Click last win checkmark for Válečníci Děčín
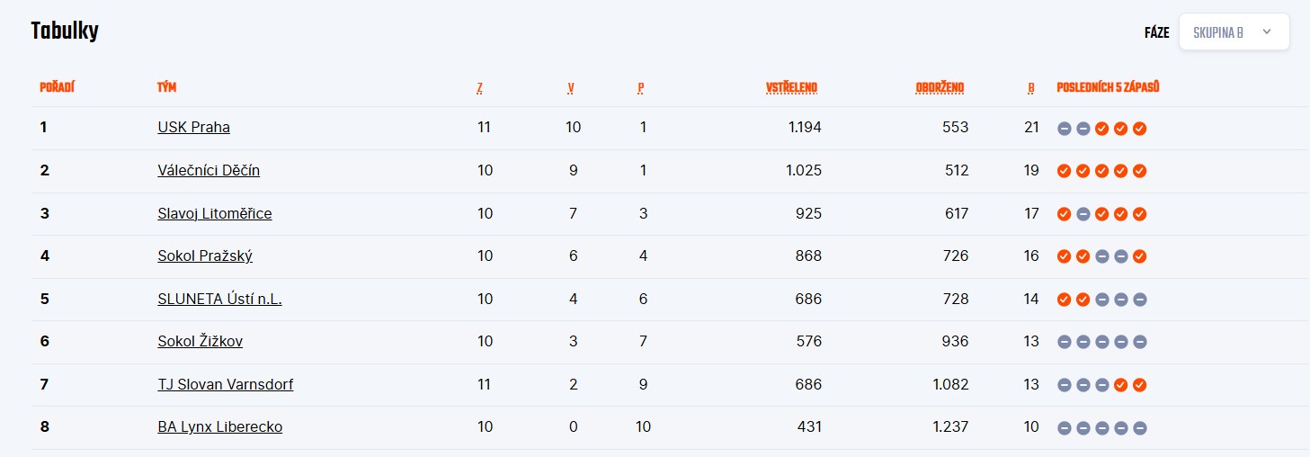This screenshot has width=1310, height=457. 1139,171
